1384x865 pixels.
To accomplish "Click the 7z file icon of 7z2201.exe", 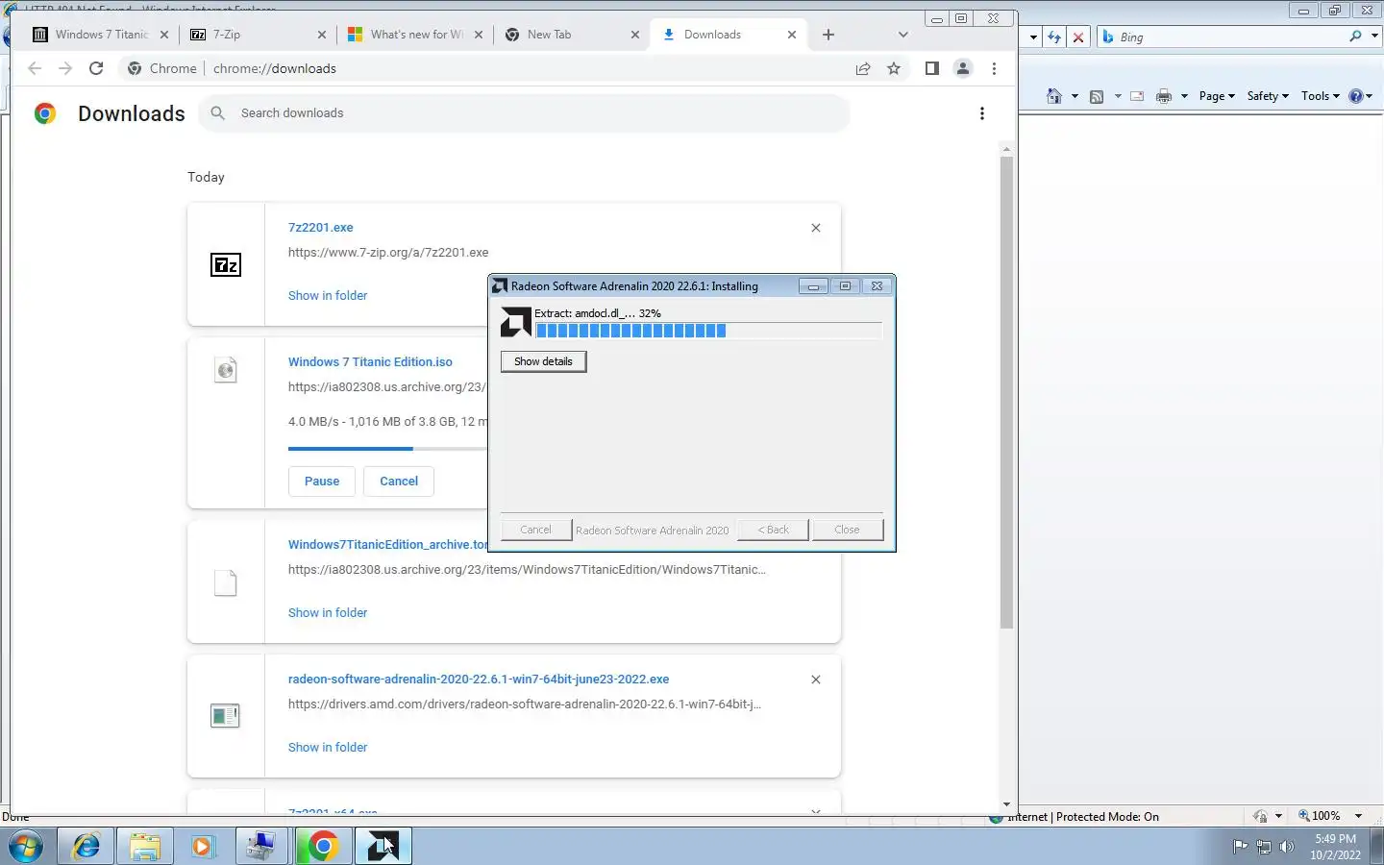I will point(226,265).
